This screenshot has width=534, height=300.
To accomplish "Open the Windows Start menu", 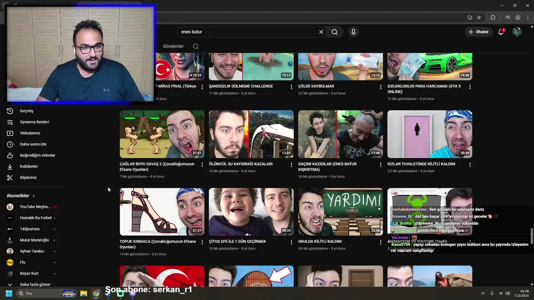I will pyautogui.click(x=9, y=293).
